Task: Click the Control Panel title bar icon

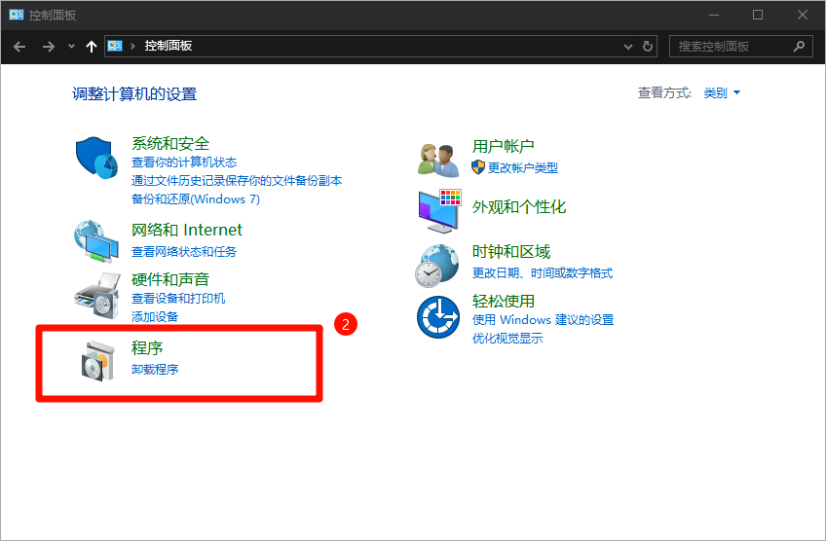Action: coord(17,15)
